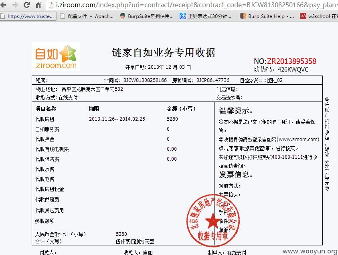
Task: Go to the browser Home icon
Action: click(x=38, y=5)
